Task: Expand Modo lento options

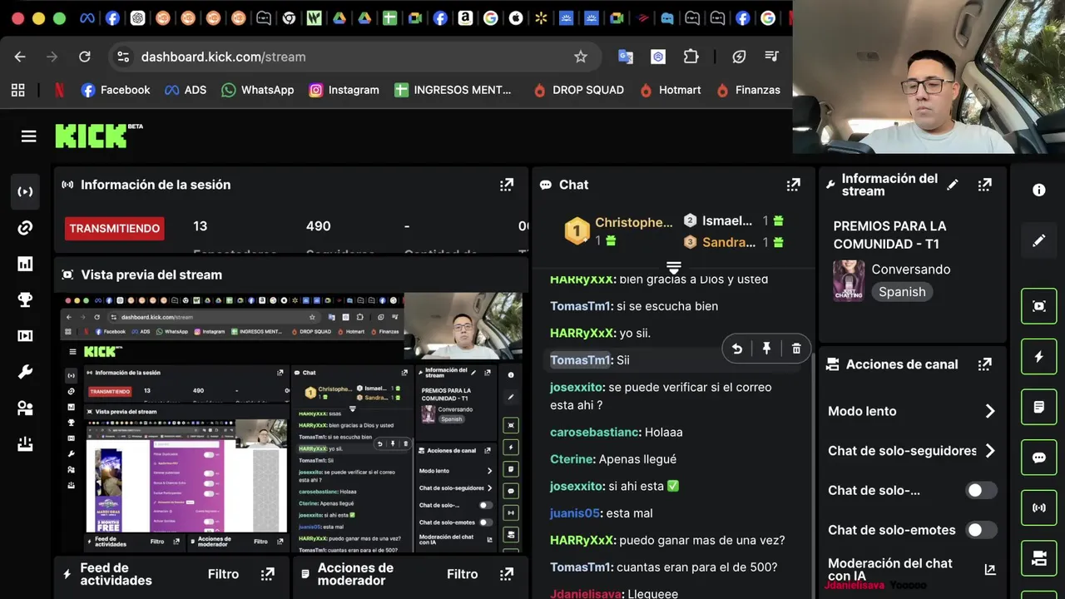Action: pos(990,411)
